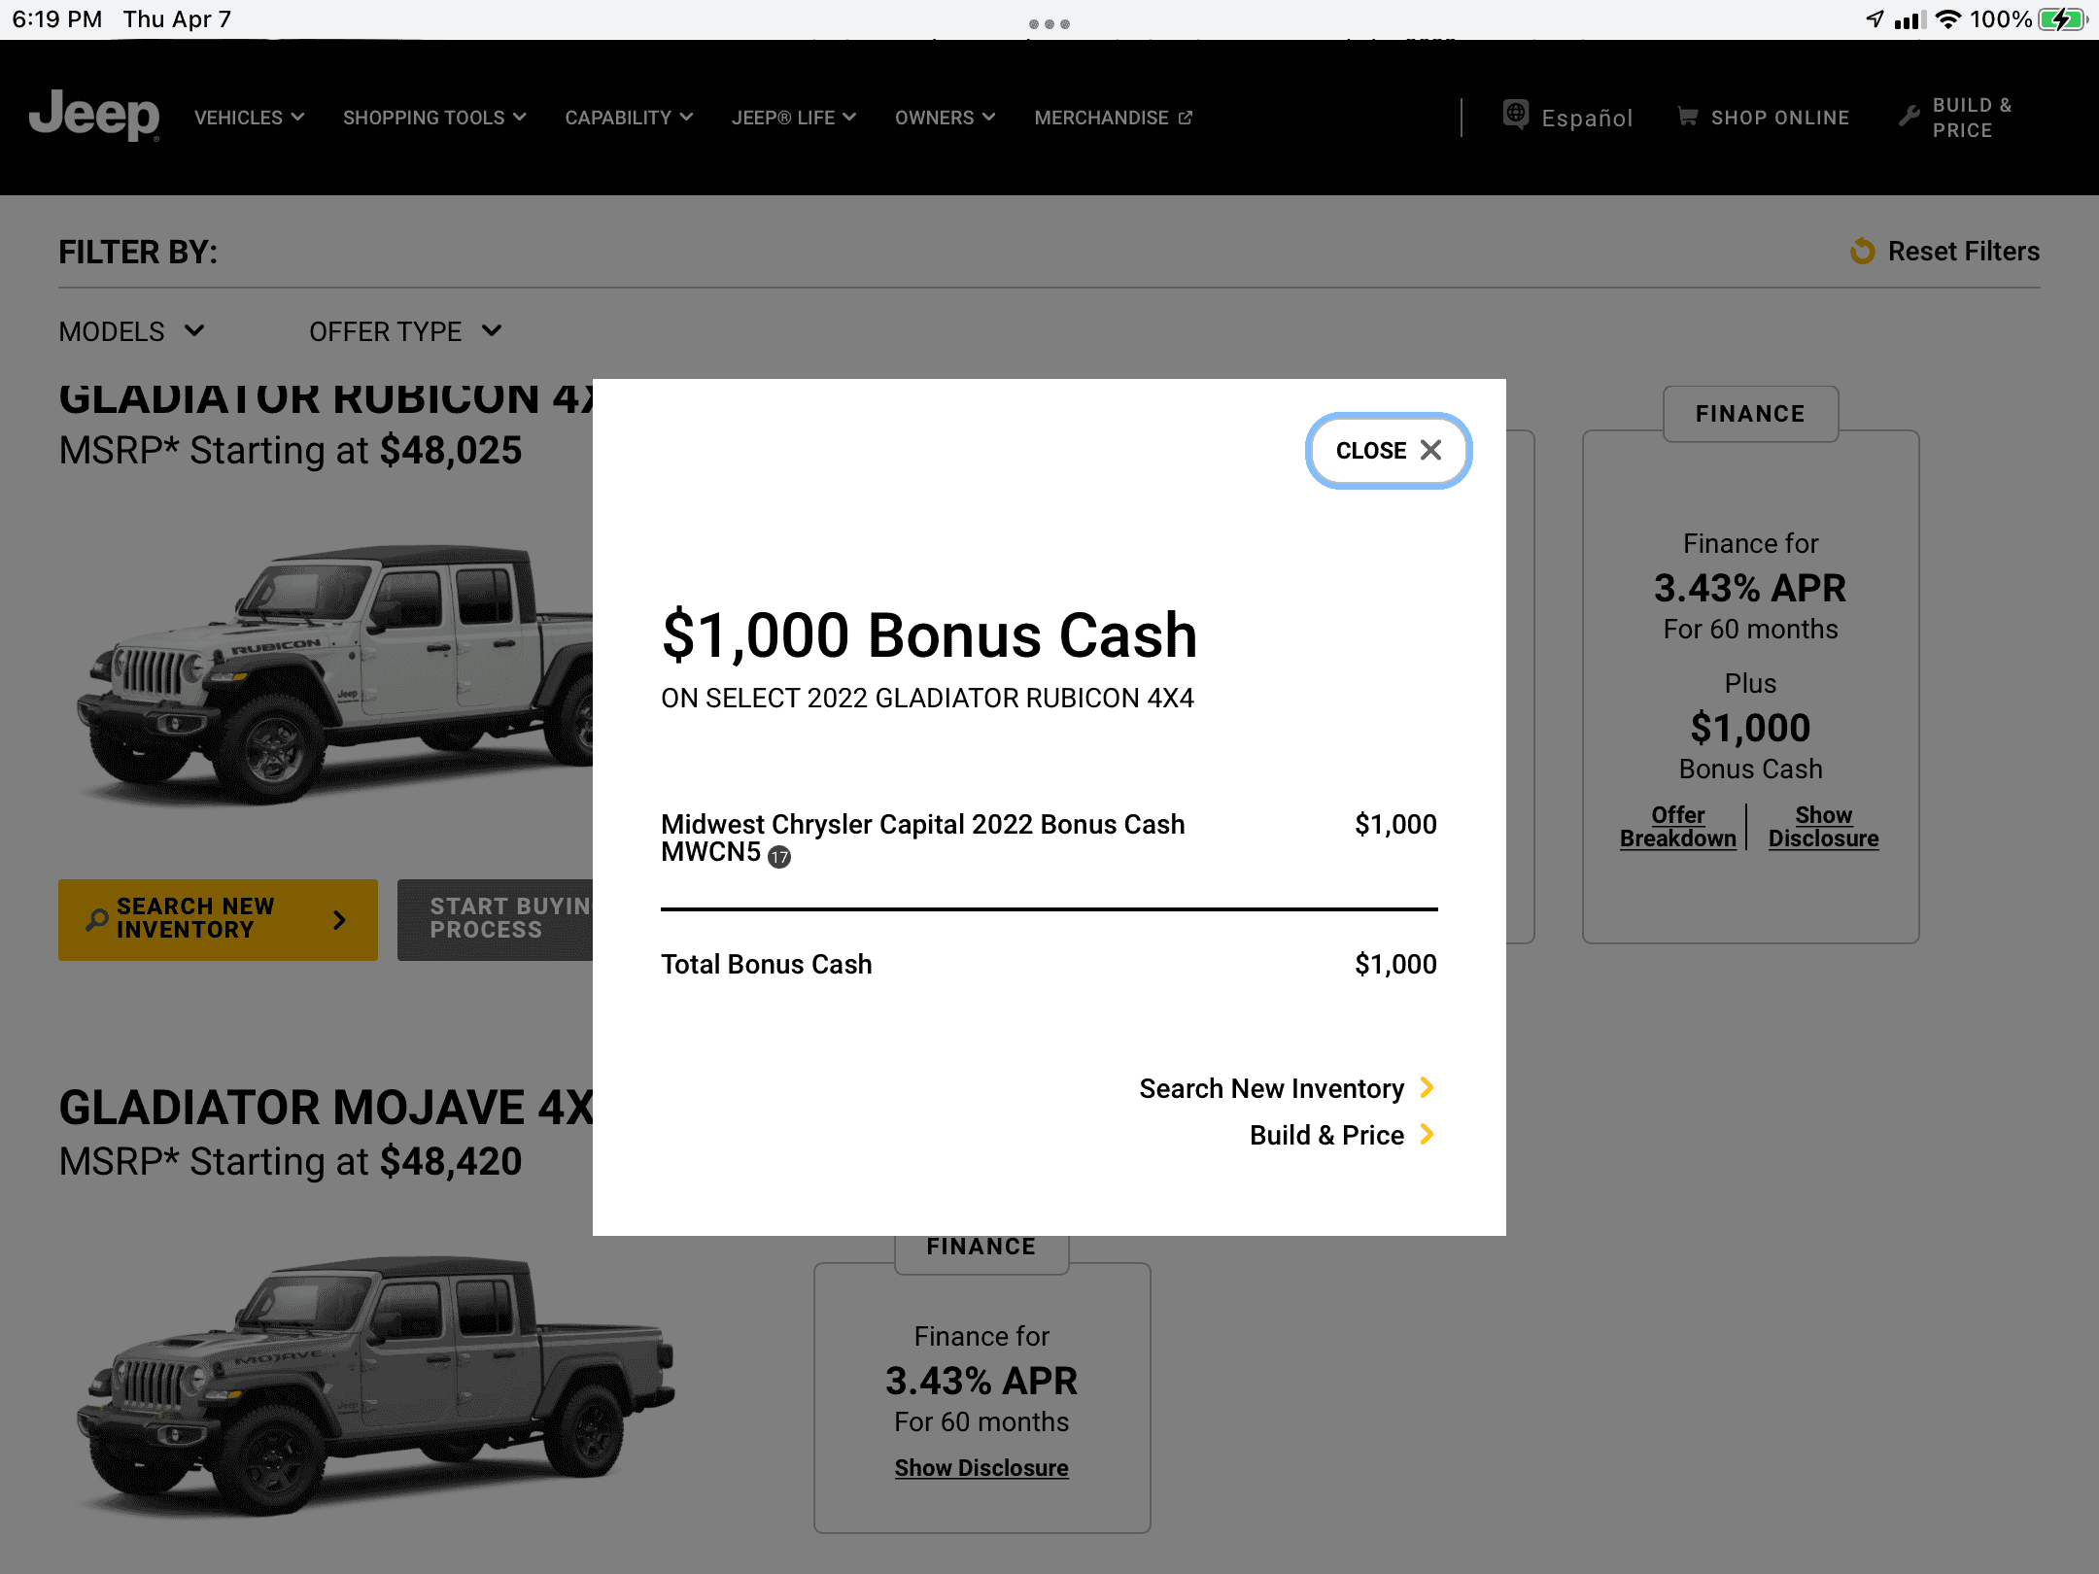Open Offer Breakdown for Rubicon finance offer
This screenshot has width=2099, height=1574.
tap(1678, 827)
